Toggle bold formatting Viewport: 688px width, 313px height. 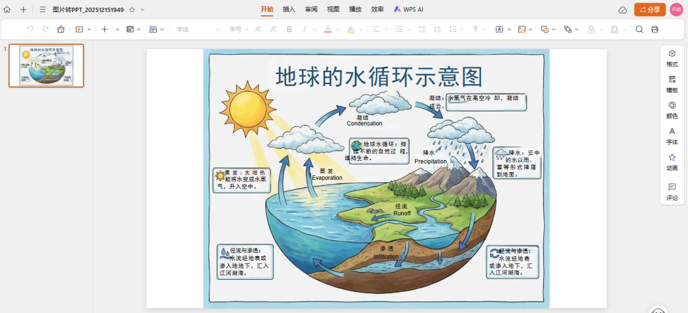coord(289,29)
